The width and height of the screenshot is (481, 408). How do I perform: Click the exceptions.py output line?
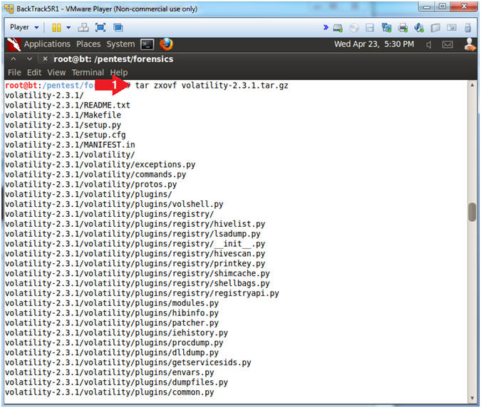(100, 165)
